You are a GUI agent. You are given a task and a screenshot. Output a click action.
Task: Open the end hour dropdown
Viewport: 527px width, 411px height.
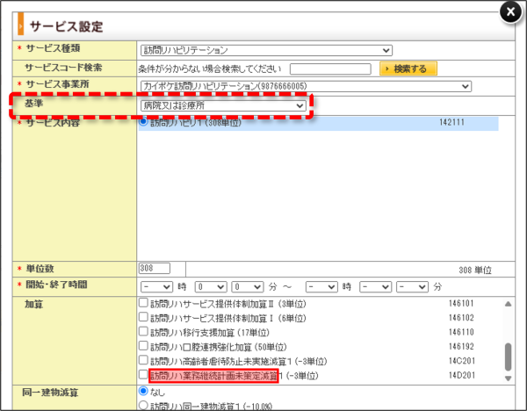coord(321,286)
